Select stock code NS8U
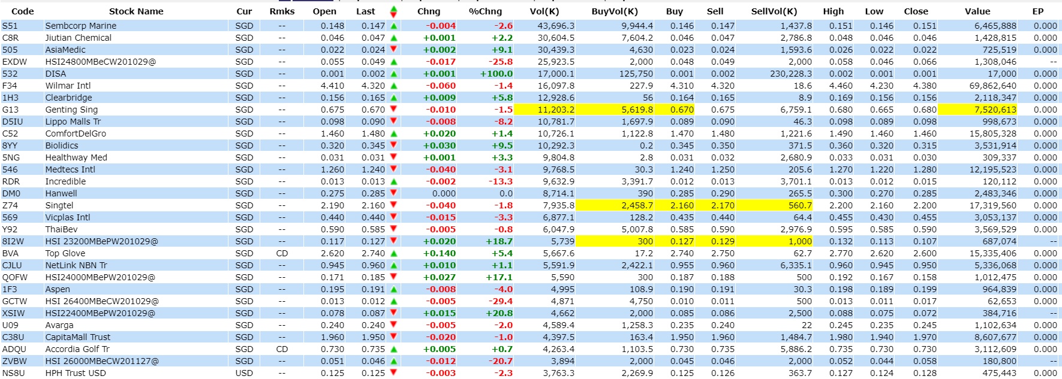 tap(14, 373)
